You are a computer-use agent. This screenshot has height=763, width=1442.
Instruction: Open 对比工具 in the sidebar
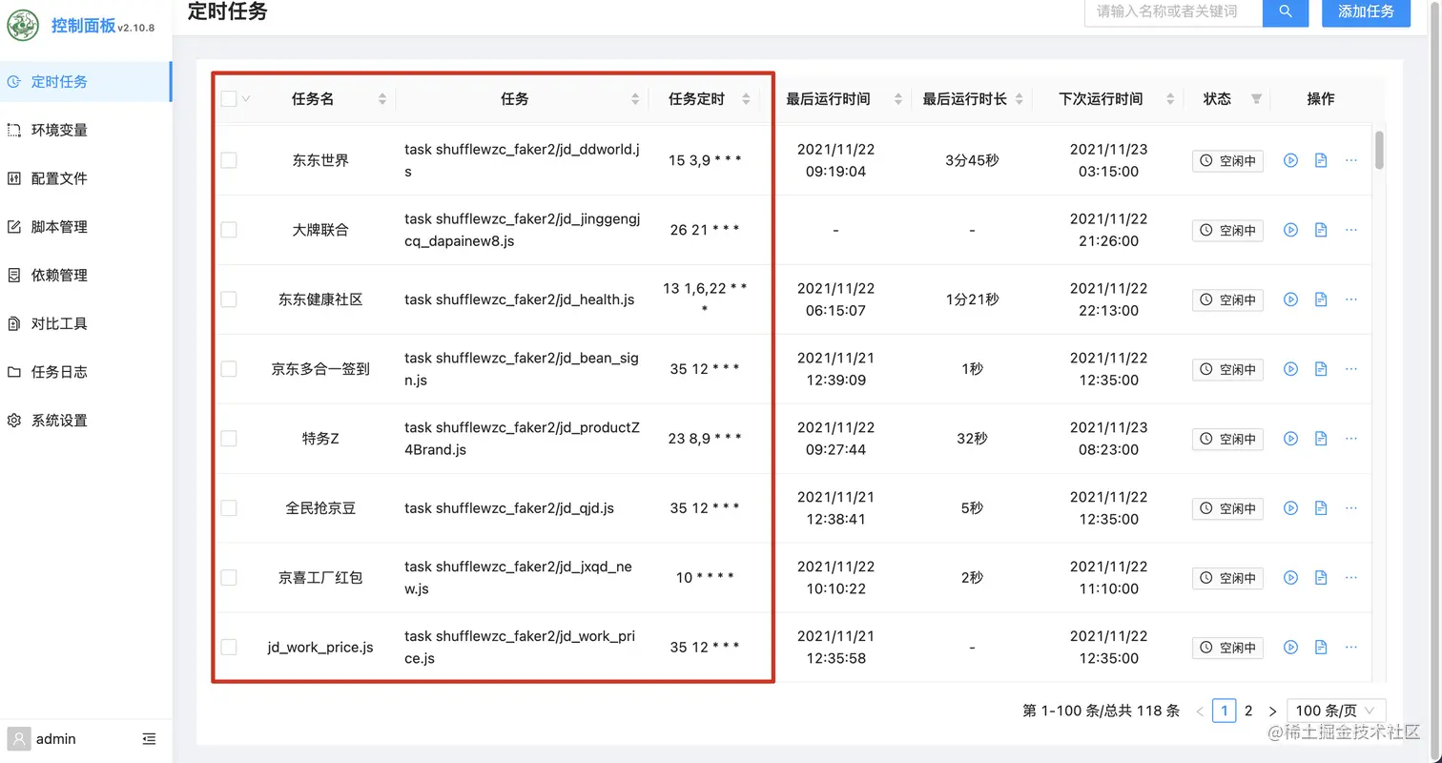click(86, 324)
